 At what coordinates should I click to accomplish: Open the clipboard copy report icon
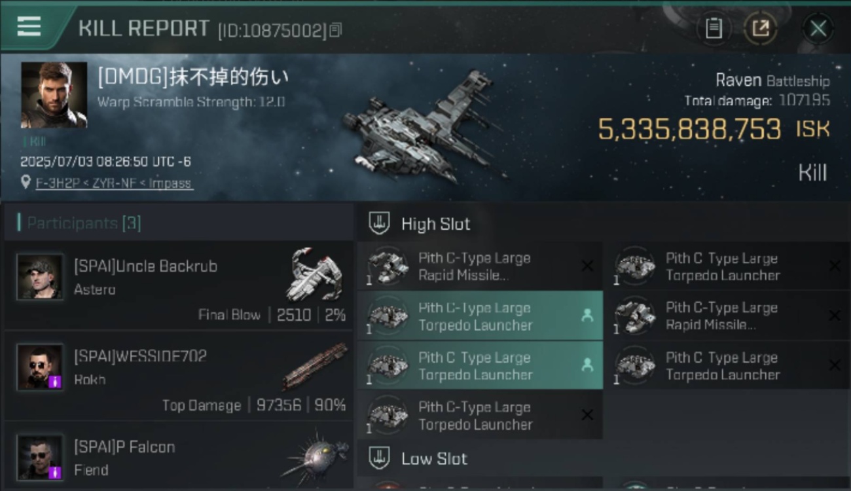point(714,28)
